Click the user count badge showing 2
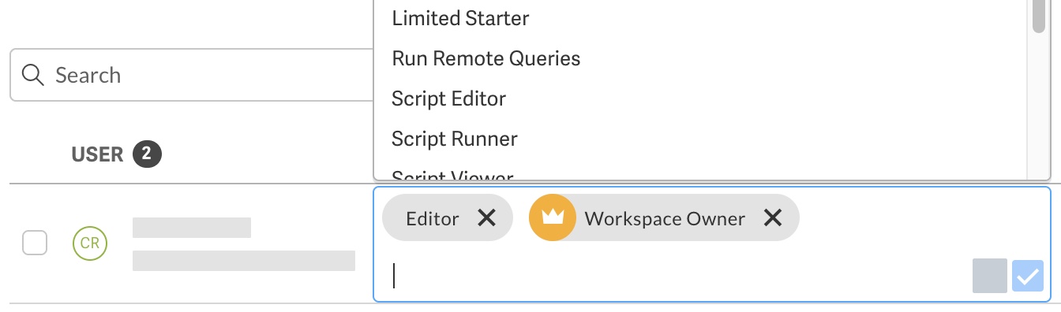The width and height of the screenshot is (1061, 312). click(147, 154)
